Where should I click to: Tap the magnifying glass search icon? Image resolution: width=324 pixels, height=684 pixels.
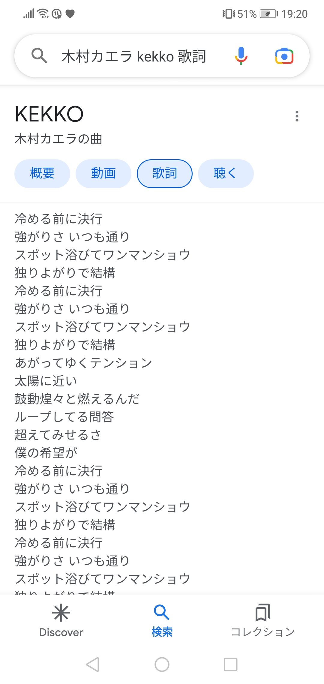pos(39,56)
